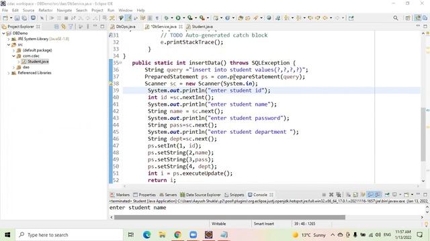Open the Window menu
This screenshot has height=241, width=430.
coord(126,11)
